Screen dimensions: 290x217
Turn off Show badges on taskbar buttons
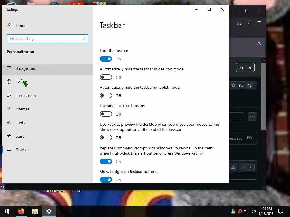tap(106, 180)
